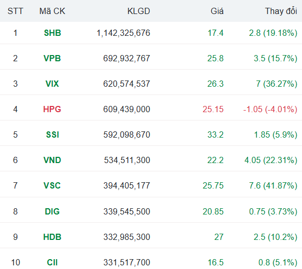302x269 pixels.
Task: Click change value 2.5 (10.2%)
Action: (276, 237)
